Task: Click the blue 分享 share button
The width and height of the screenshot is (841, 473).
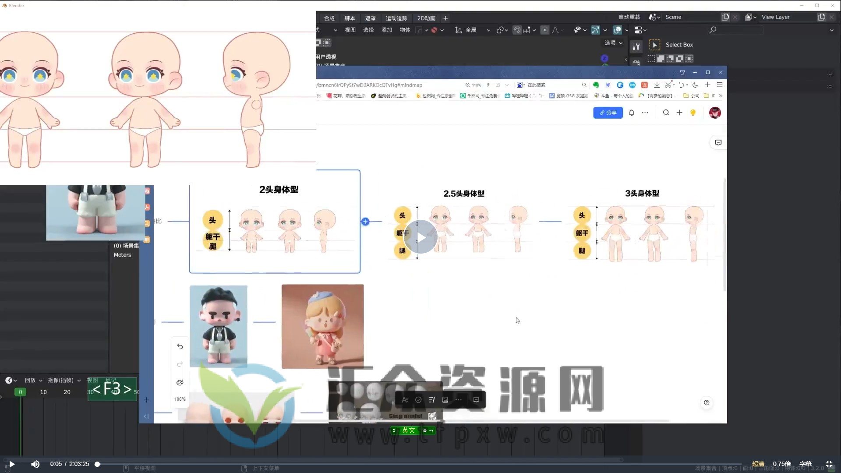Action: [x=608, y=113]
